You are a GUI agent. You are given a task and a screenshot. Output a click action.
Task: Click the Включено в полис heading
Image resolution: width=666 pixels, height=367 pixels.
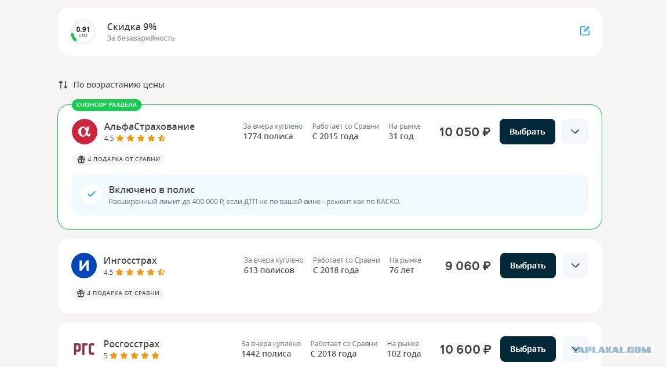click(x=152, y=190)
